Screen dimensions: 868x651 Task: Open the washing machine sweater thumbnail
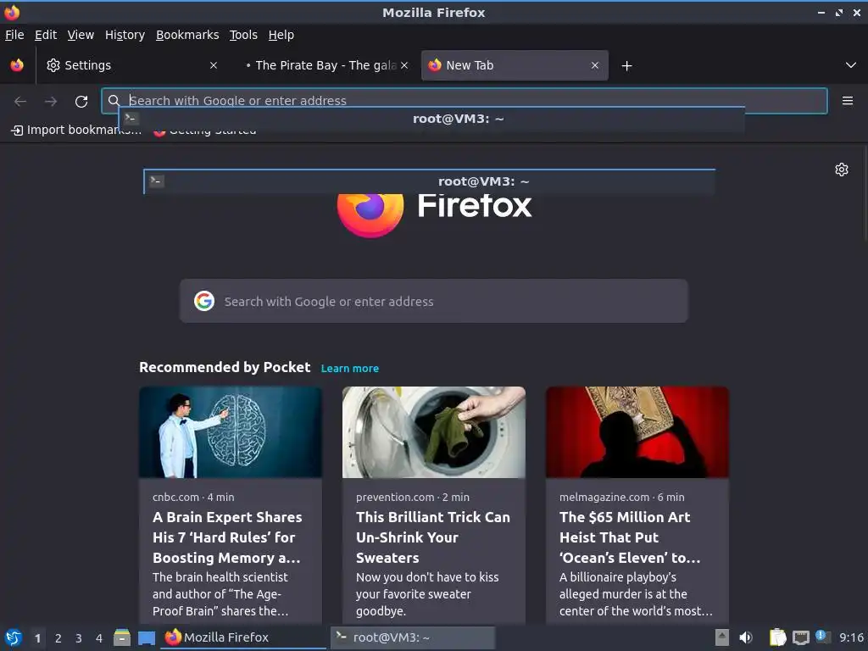(x=433, y=432)
